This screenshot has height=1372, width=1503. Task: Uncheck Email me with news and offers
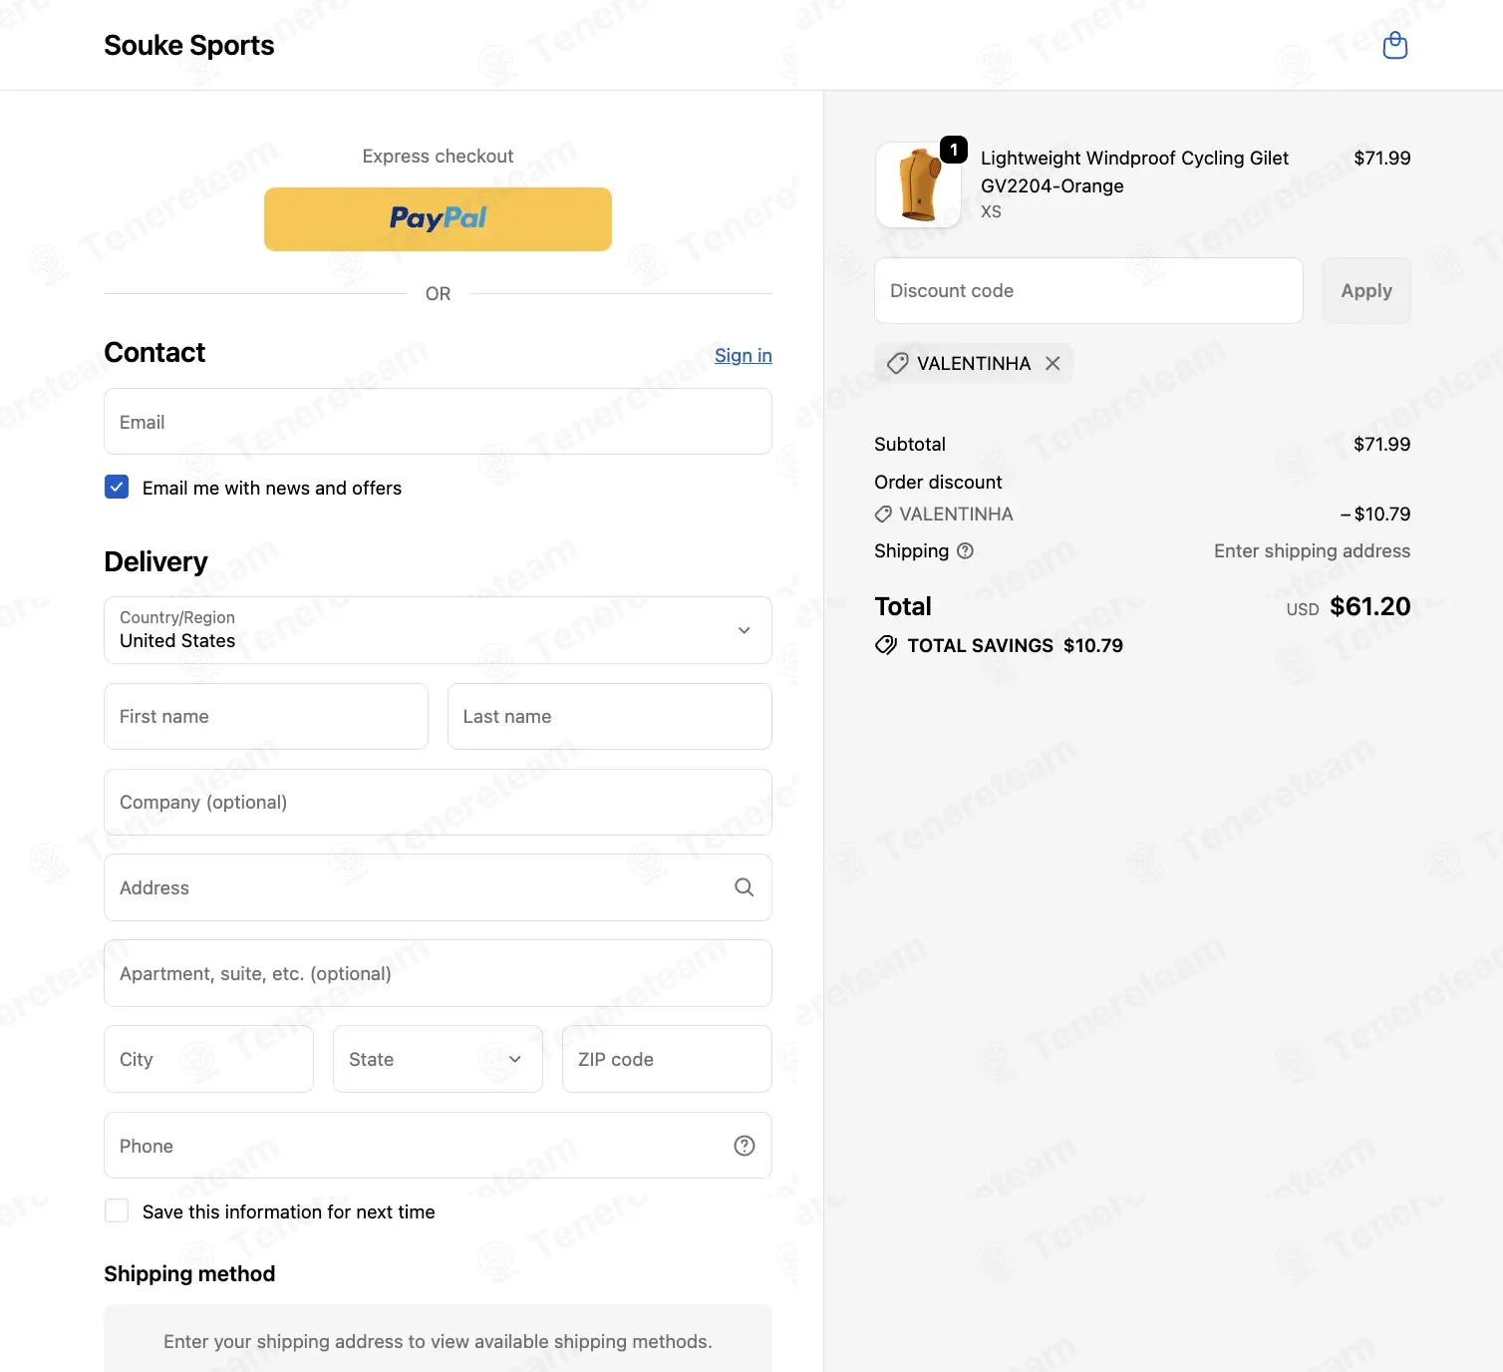coord(117,487)
